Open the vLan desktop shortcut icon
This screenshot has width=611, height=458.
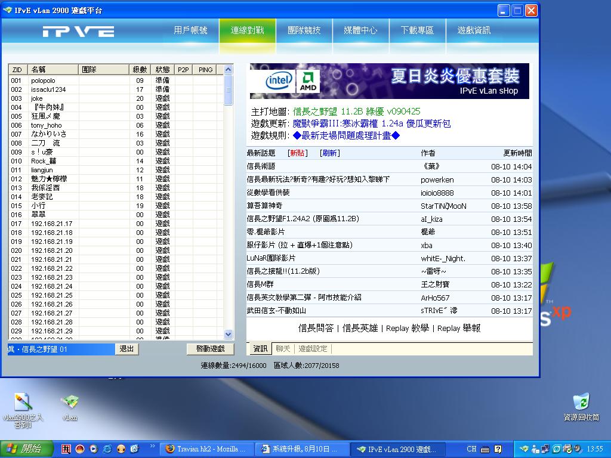click(70, 403)
